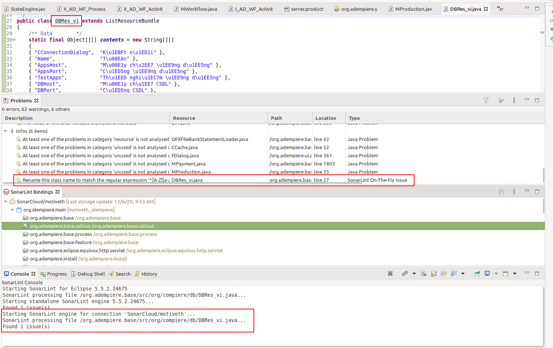
Task: Toggle the code fold marker at line 30
Action: [14, 40]
